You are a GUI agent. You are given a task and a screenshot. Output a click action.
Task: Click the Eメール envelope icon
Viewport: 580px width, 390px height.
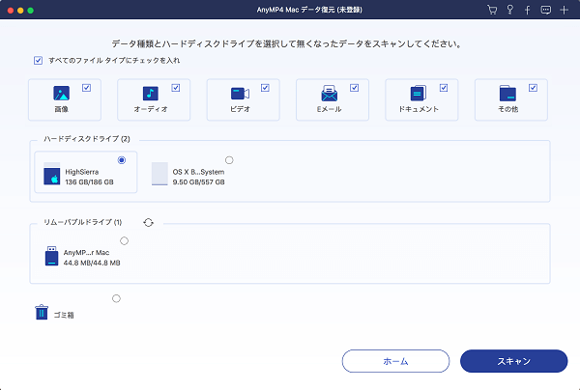(x=330, y=93)
